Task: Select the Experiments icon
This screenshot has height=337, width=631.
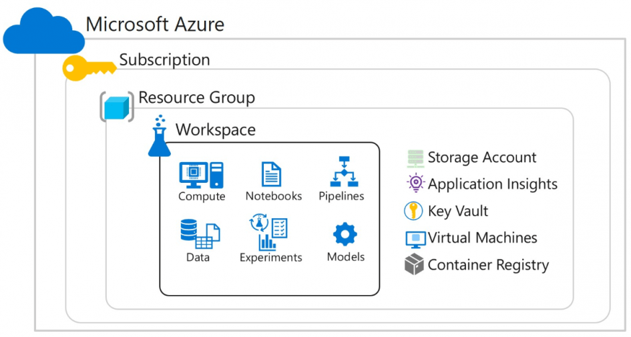Action: (x=270, y=232)
